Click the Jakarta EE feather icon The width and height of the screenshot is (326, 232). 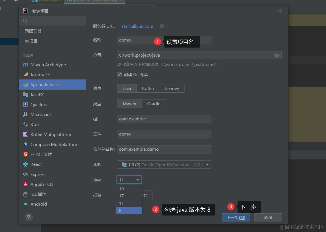click(x=26, y=74)
